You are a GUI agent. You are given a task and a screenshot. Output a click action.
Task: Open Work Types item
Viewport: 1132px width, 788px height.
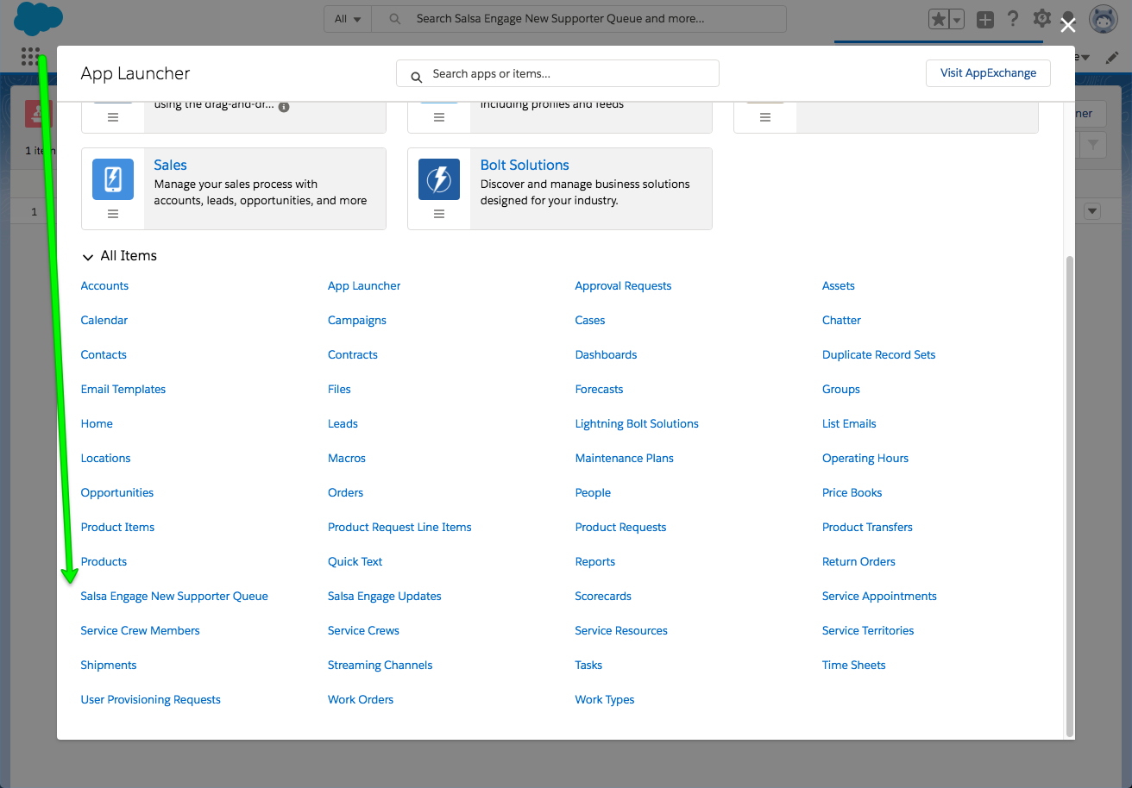click(604, 699)
